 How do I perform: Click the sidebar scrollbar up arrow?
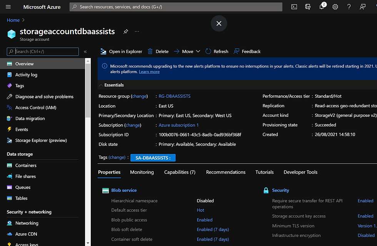[88, 61]
